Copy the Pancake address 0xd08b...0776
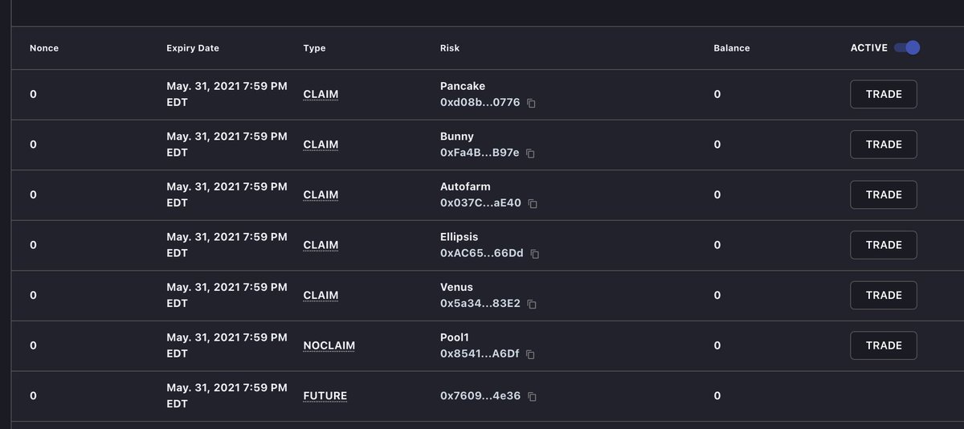The height and width of the screenshot is (429, 964). tap(531, 104)
